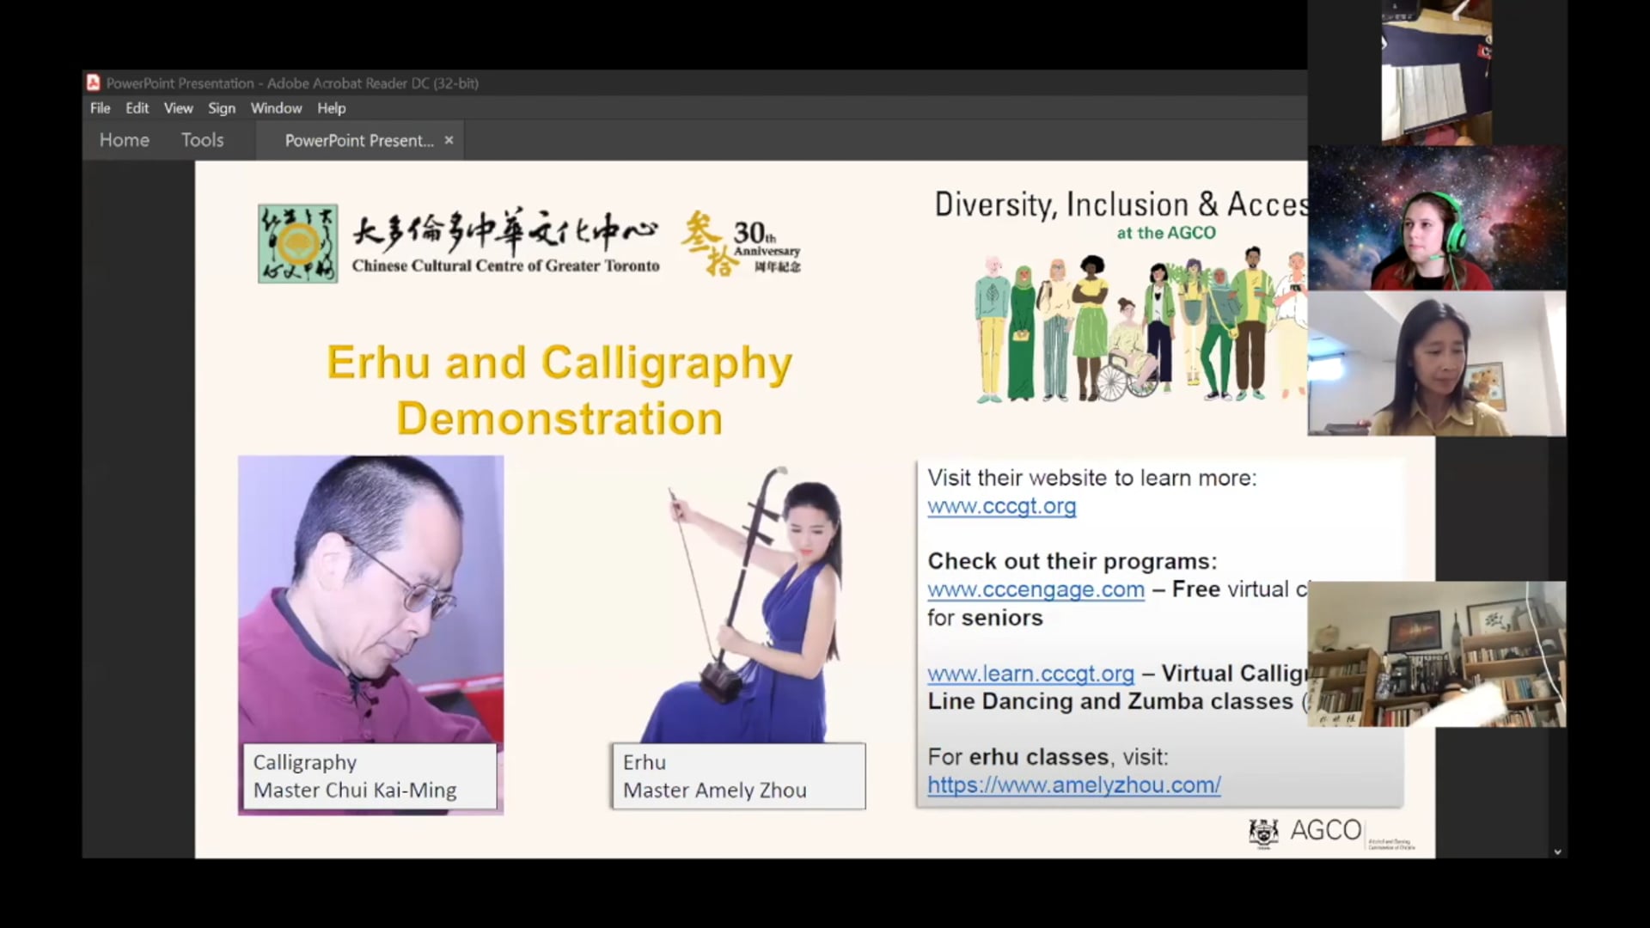Switch to the Home tab
The height and width of the screenshot is (928, 1650).
[x=124, y=140]
